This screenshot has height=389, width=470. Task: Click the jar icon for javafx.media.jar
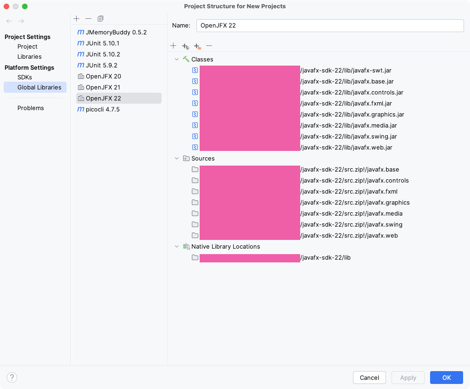tap(195, 125)
